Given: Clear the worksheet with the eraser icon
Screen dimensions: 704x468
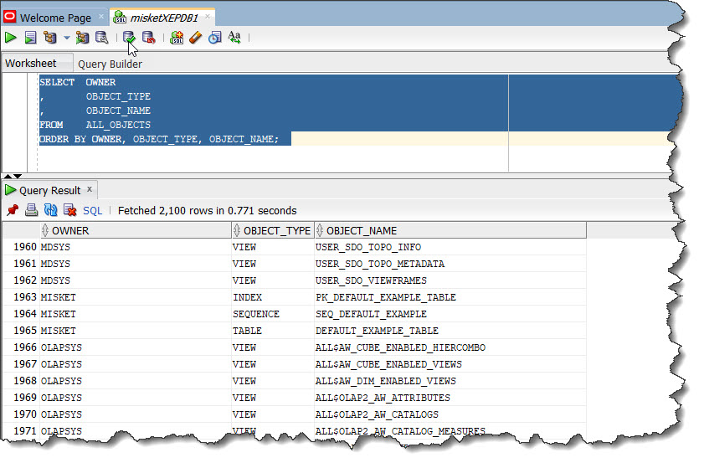Looking at the screenshot, I should point(196,38).
